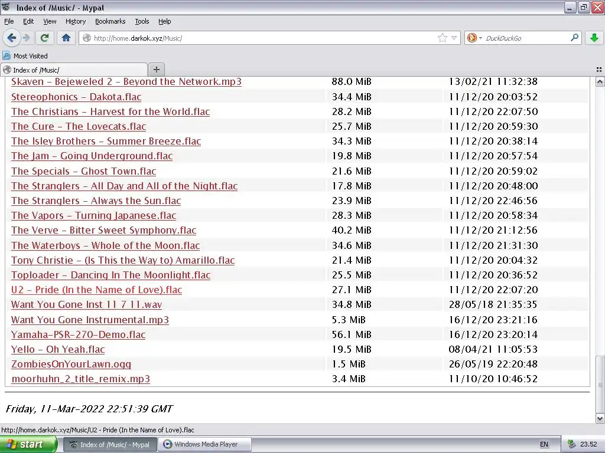This screenshot has width=605, height=453.
Task: Open Stereophonics - Dakota.flac link
Action: pos(76,97)
